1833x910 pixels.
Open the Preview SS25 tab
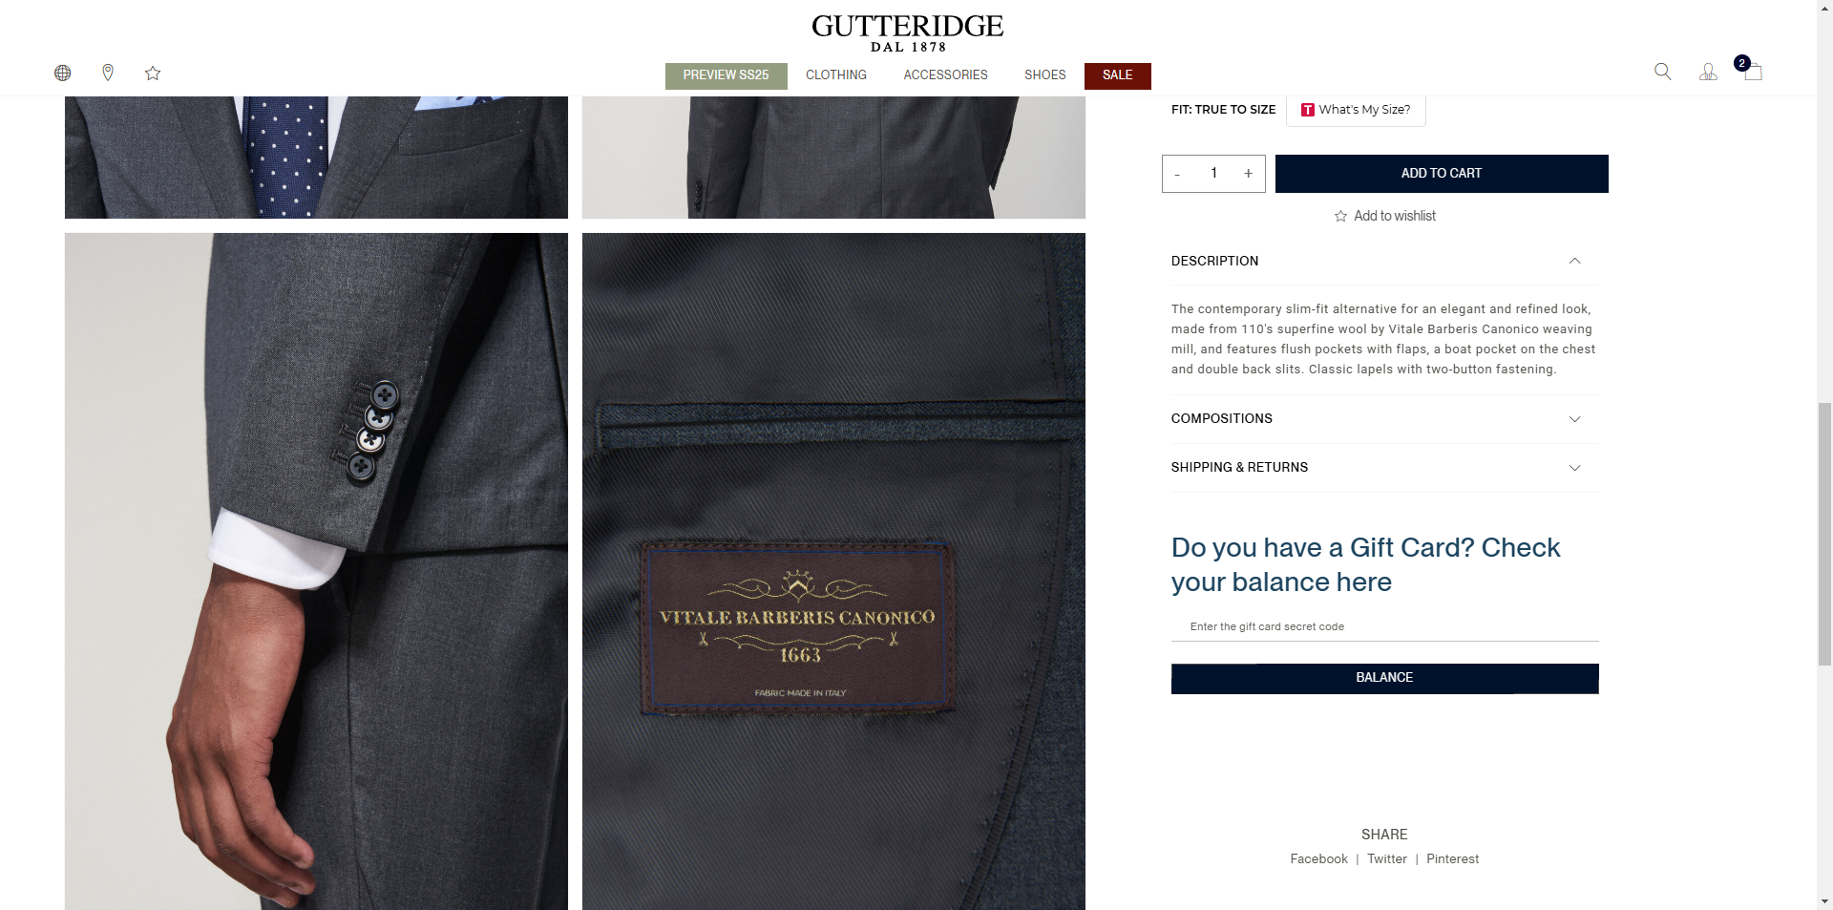[726, 75]
